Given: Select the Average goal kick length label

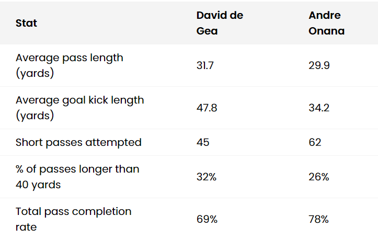Looking at the screenshot, I should (79, 108).
